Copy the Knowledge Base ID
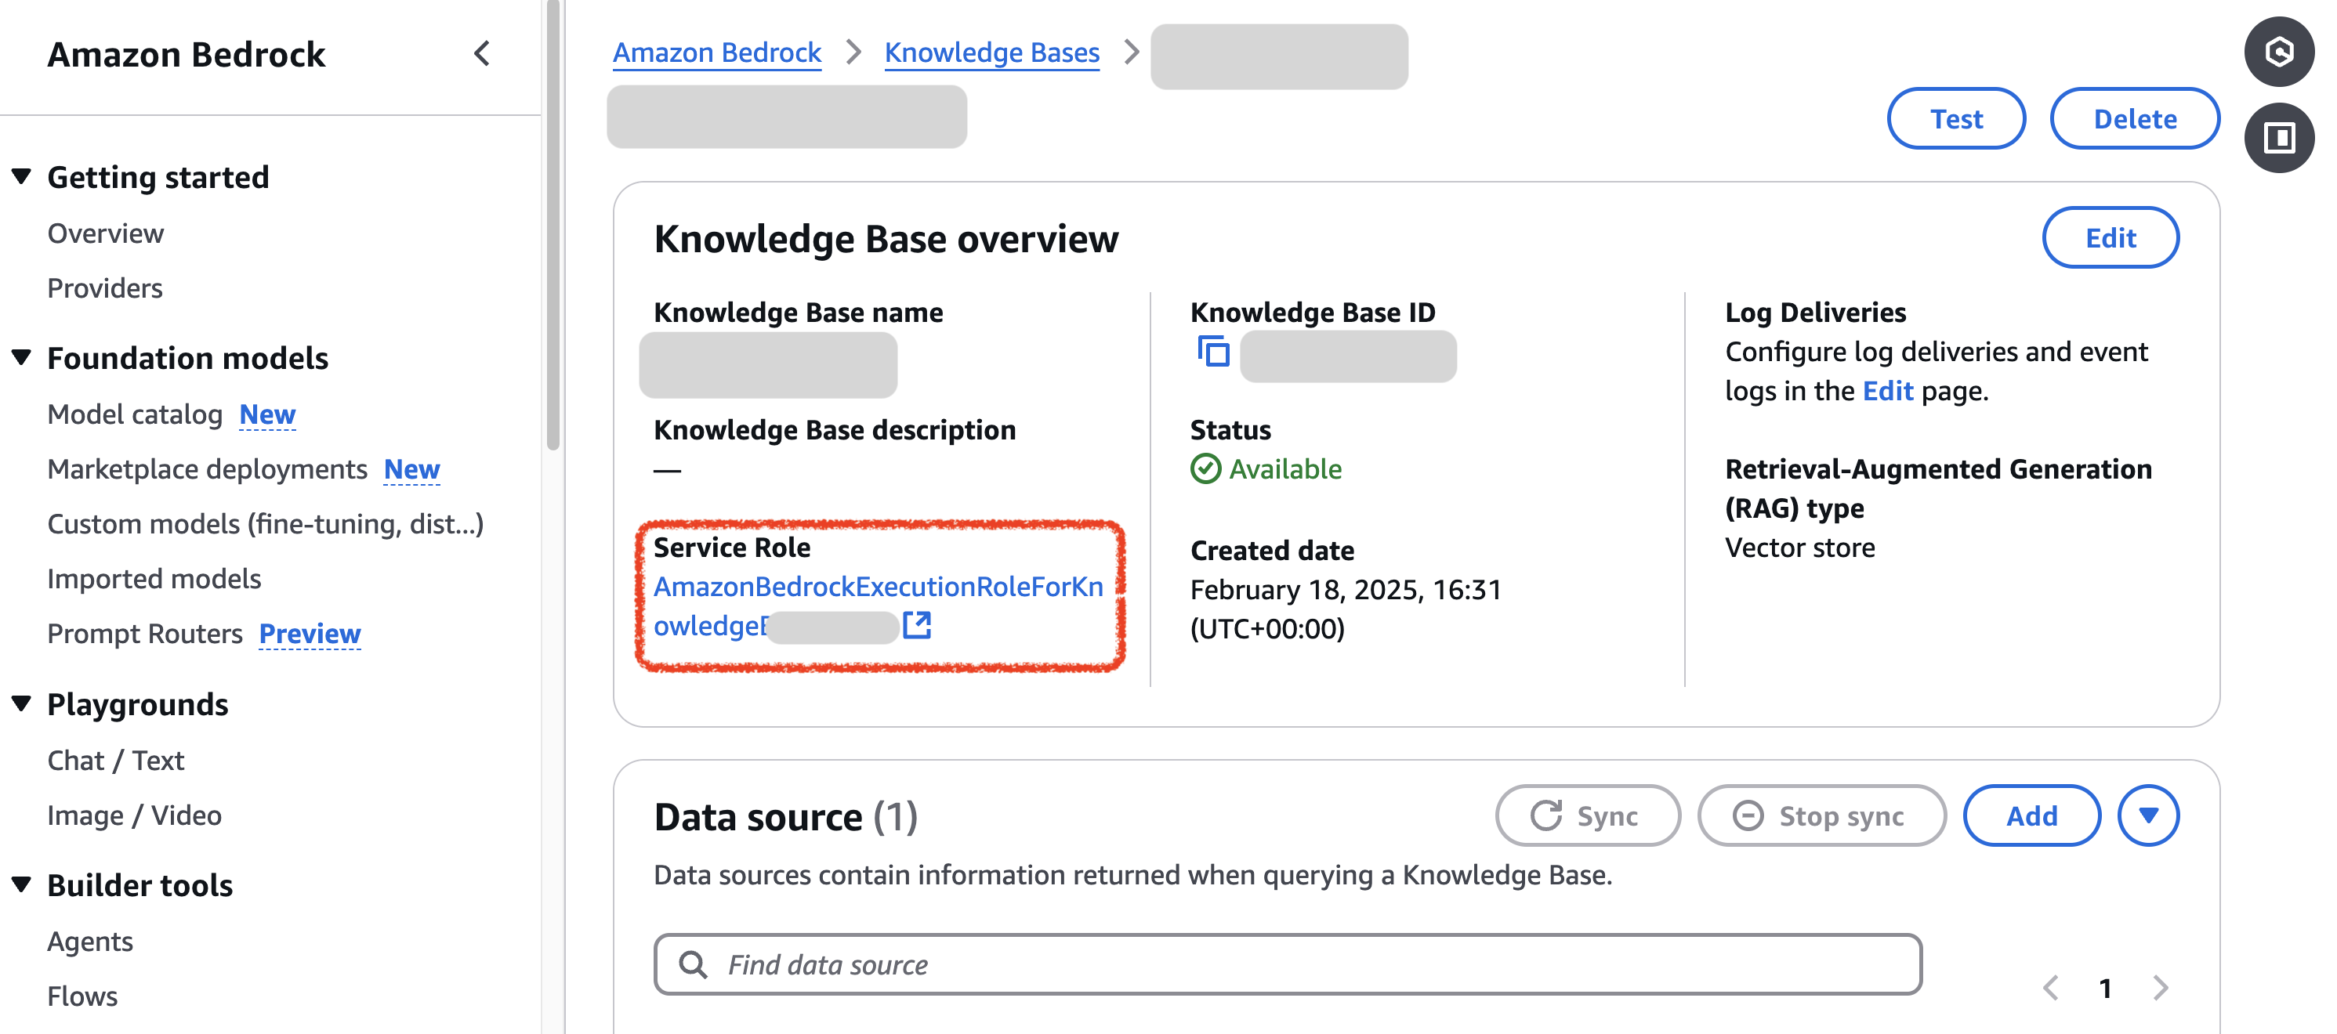Screen dimensions: 2337x1034 pyautogui.click(x=1213, y=352)
